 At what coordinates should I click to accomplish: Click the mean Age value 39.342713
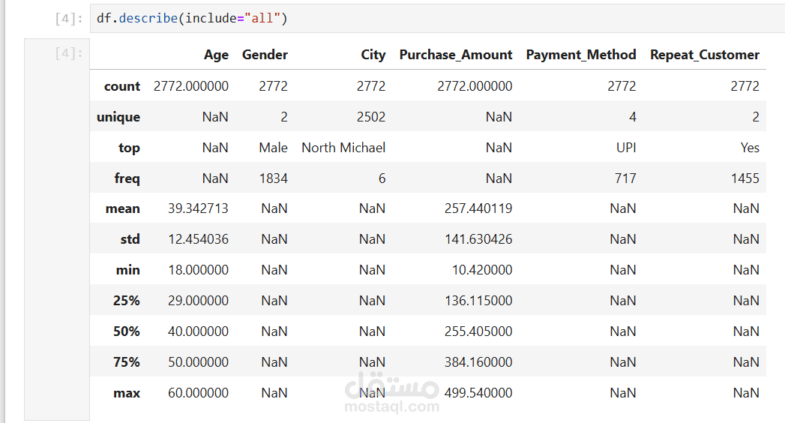click(x=199, y=209)
